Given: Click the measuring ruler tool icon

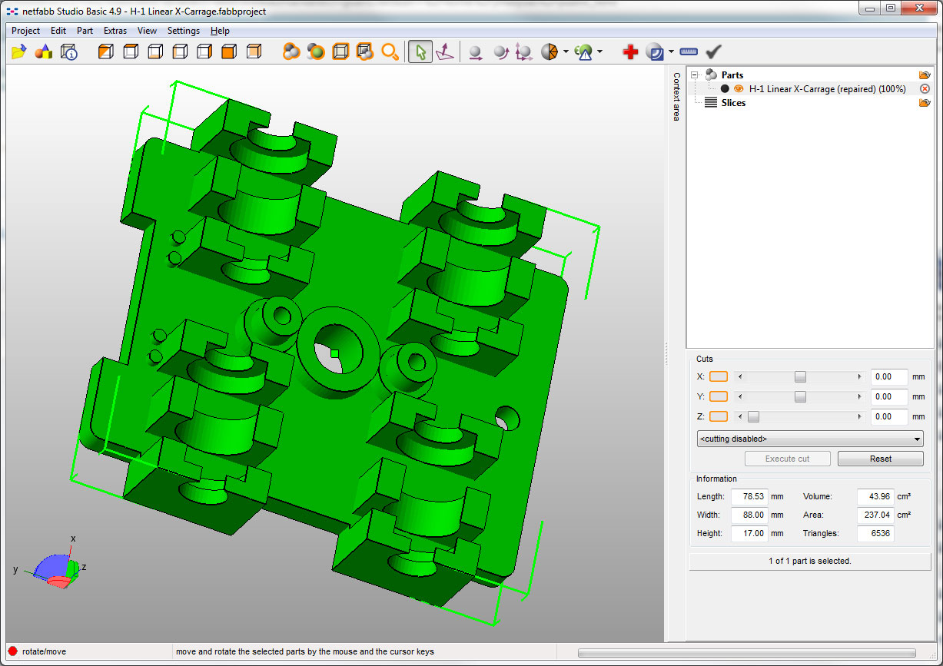Looking at the screenshot, I should point(689,51).
